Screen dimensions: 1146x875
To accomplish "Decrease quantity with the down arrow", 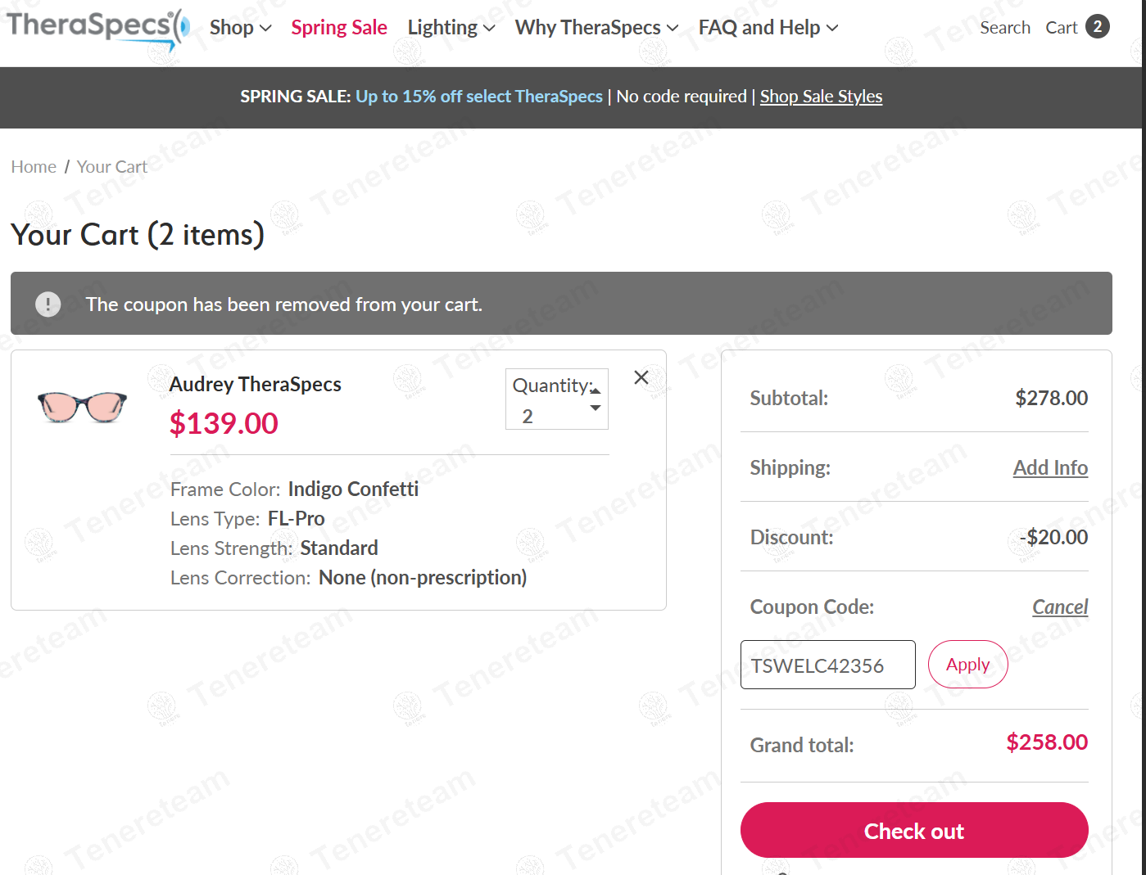I will click(x=596, y=408).
